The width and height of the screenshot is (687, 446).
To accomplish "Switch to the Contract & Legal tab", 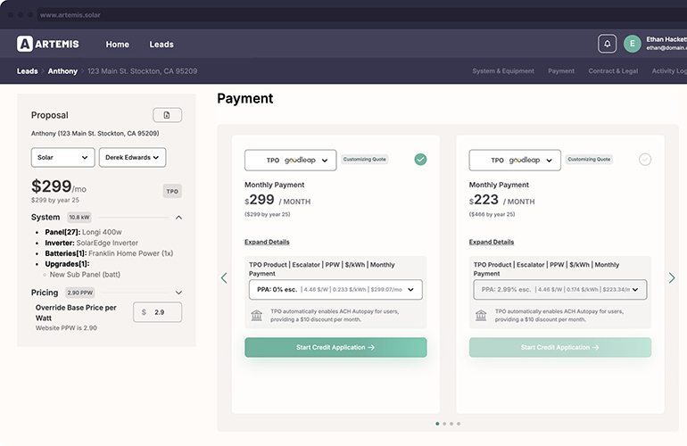I will 614,71.
